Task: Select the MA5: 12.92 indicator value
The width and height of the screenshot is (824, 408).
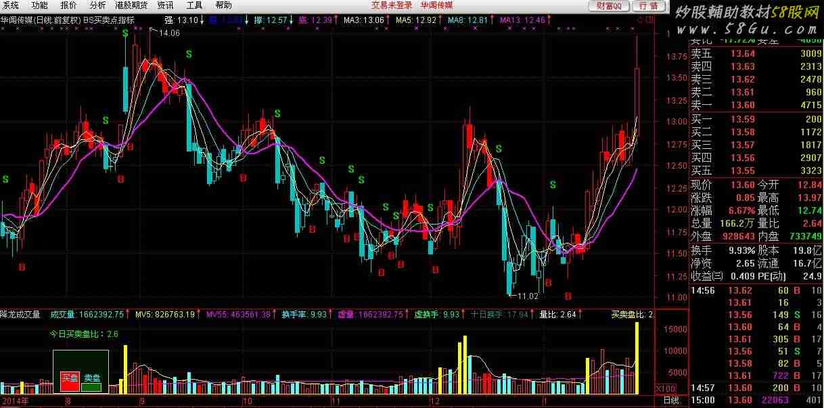Action: 416,20
